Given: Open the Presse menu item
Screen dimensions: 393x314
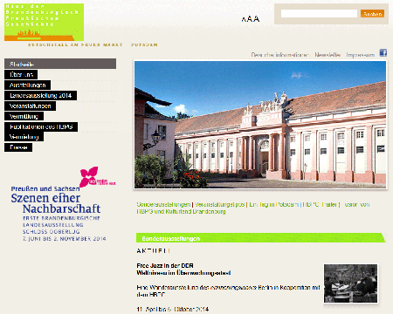Looking at the screenshot, I should [x=18, y=147].
